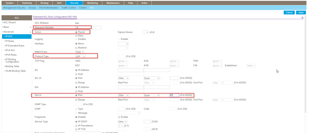Expand the Dst L4 Equal operator dropdown

151,95
